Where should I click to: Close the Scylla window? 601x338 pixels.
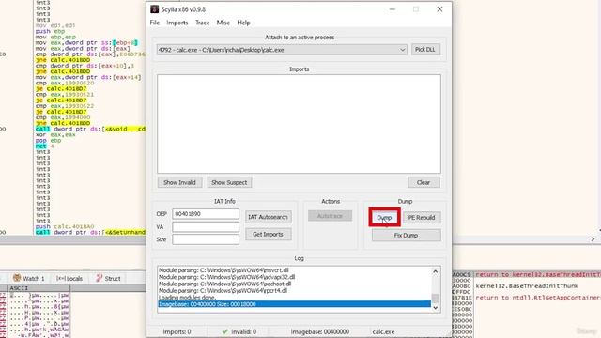(x=439, y=9)
